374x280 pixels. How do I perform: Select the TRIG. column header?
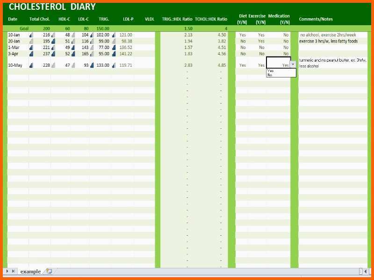pyautogui.click(x=104, y=19)
